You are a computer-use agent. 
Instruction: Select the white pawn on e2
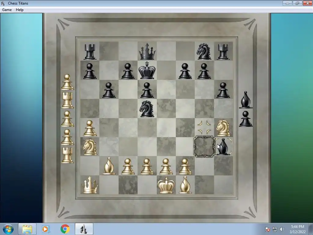(166, 167)
